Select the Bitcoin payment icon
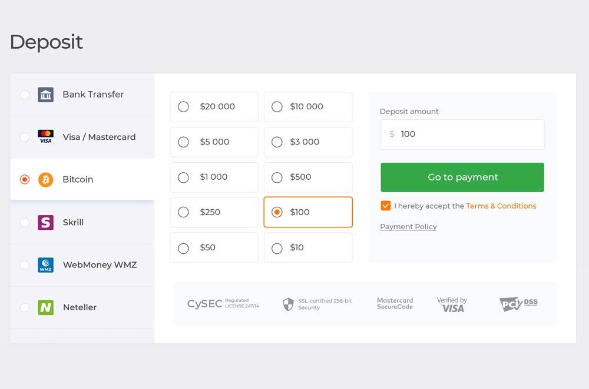The height and width of the screenshot is (389, 589). coord(45,179)
